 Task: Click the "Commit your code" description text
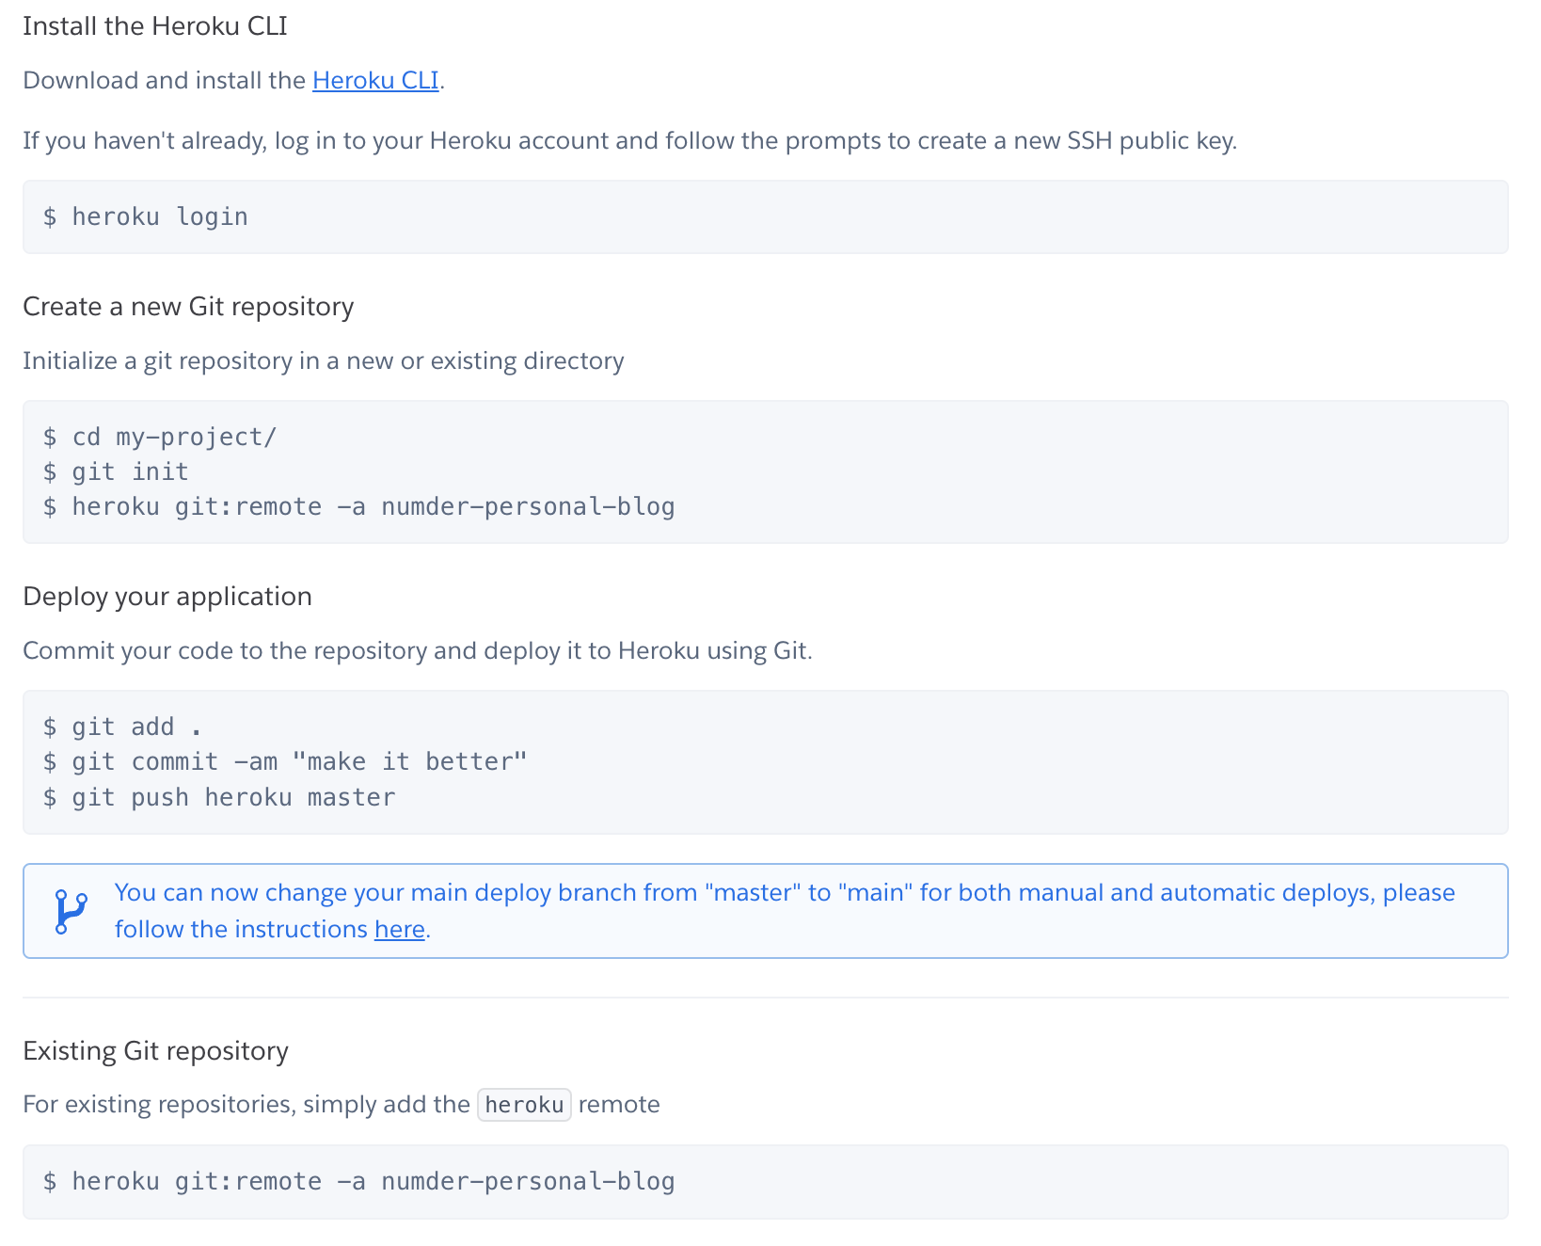click(x=417, y=651)
